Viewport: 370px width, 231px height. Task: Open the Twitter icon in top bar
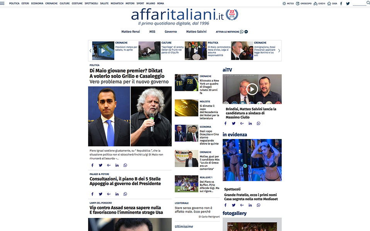348,3
